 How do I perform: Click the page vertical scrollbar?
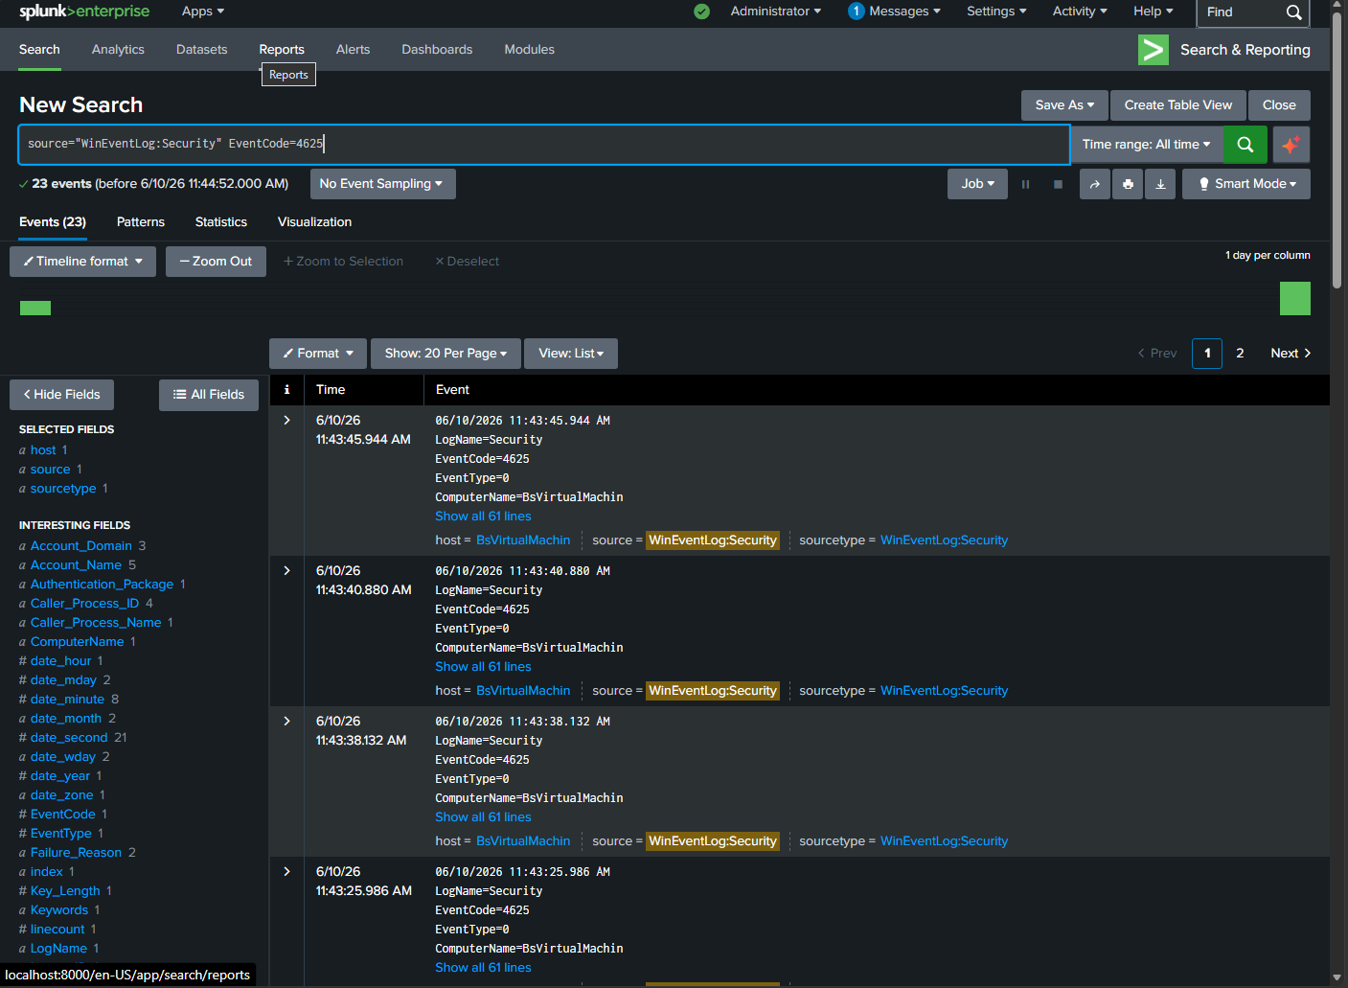coord(1337,149)
